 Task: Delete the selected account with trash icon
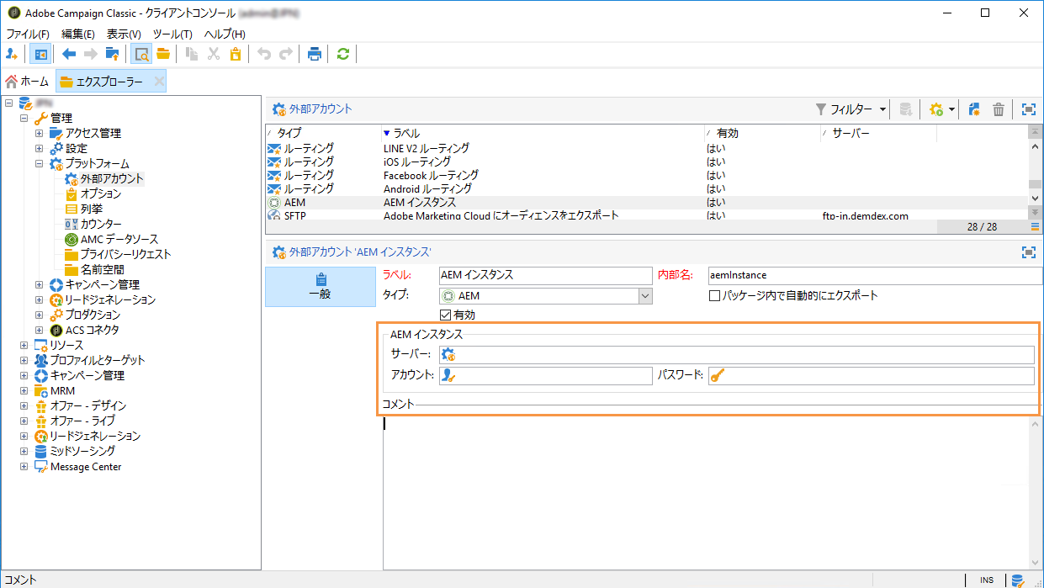(x=999, y=109)
